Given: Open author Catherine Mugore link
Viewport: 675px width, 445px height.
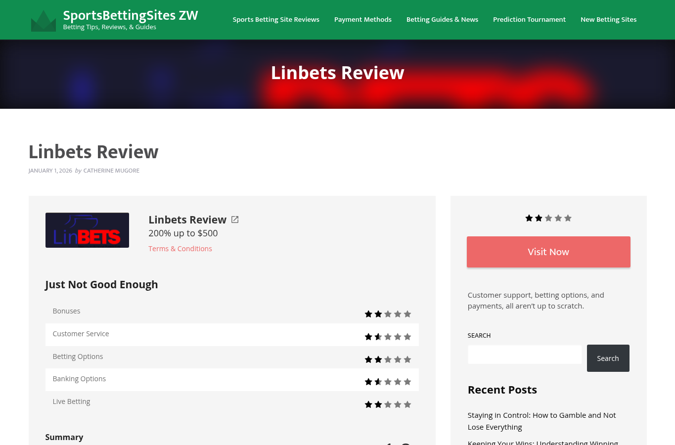Looking at the screenshot, I should click(x=111, y=171).
